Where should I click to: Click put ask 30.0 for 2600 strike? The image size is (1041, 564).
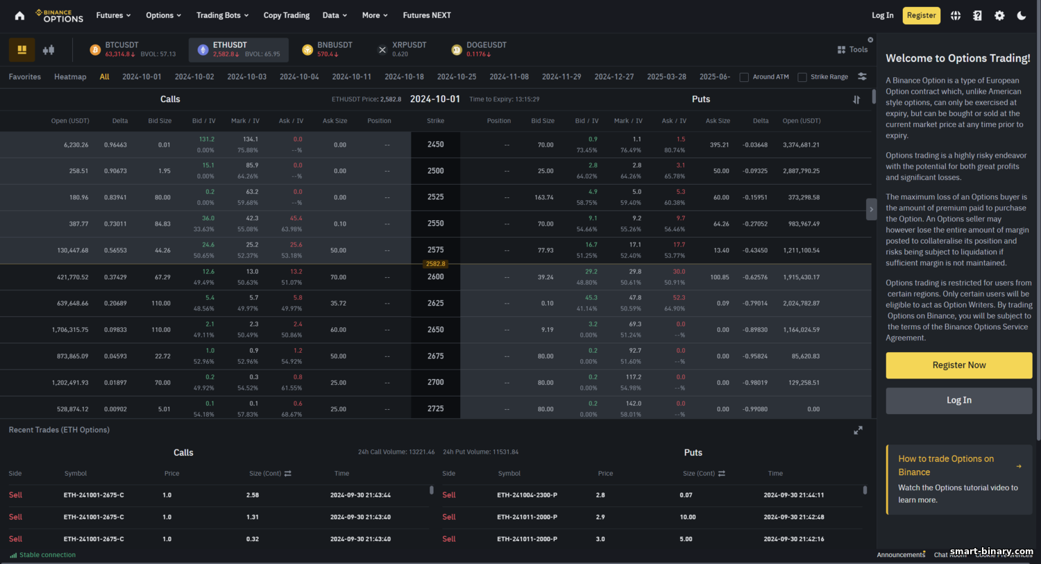(679, 271)
